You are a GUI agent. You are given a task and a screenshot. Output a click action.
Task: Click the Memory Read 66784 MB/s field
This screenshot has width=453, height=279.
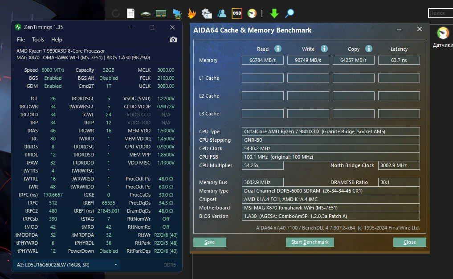click(263, 60)
